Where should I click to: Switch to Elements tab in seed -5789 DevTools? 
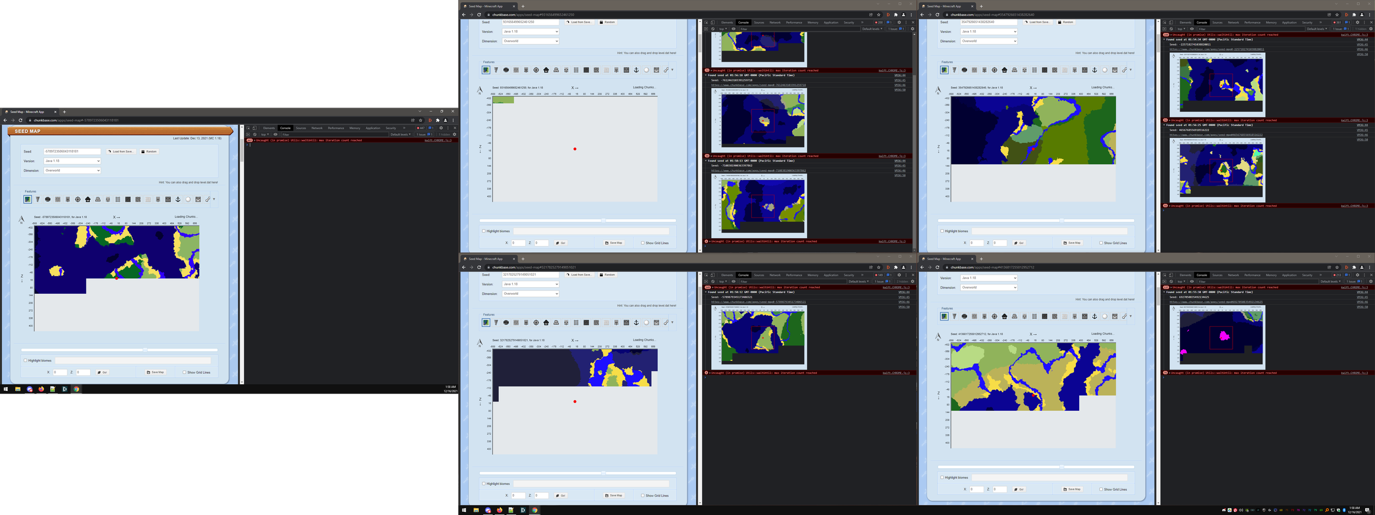coord(269,128)
